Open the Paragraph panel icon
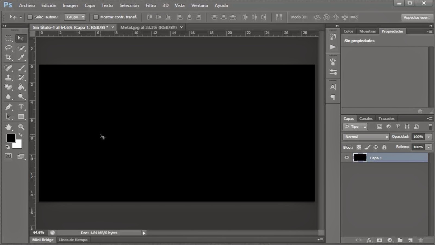 (x=333, y=97)
